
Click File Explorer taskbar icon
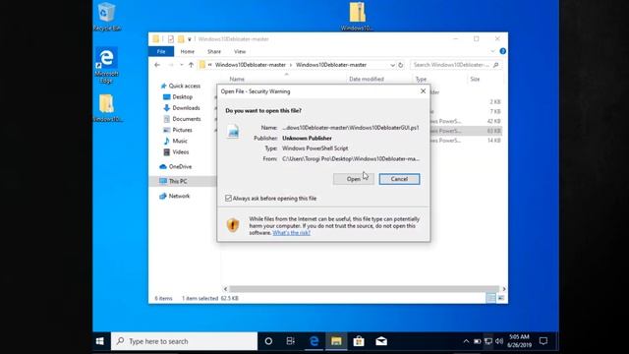[336, 341]
